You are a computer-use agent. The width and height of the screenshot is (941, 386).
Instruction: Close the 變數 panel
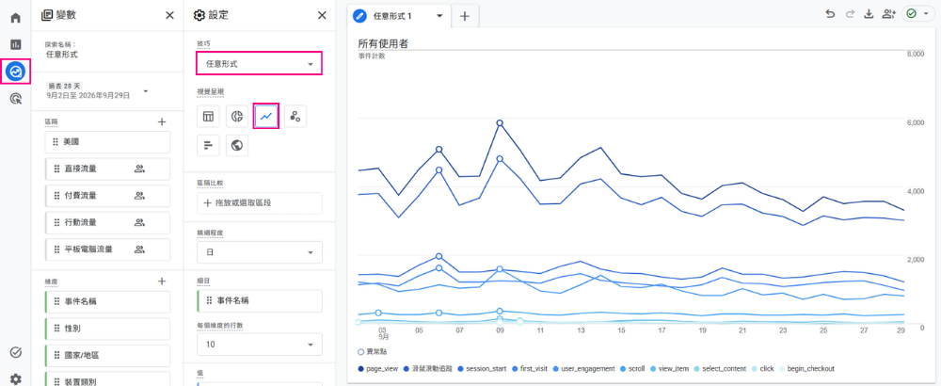pyautogui.click(x=169, y=16)
